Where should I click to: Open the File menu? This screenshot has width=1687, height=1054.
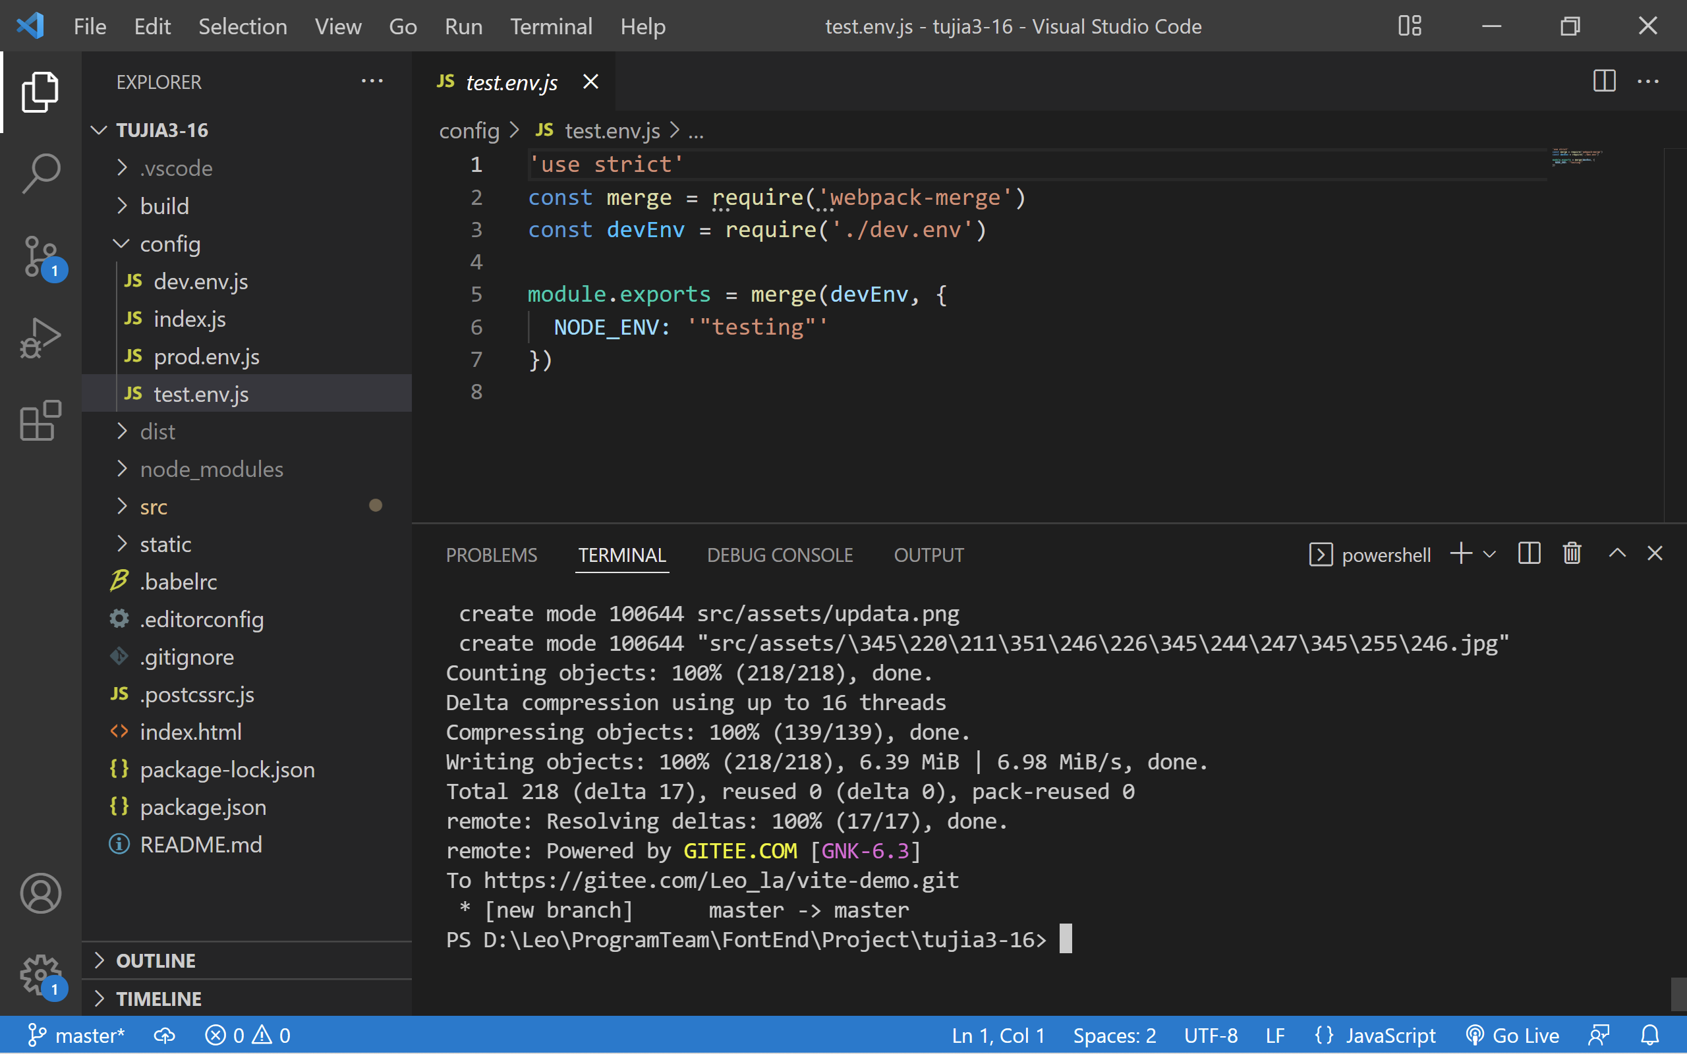click(90, 26)
